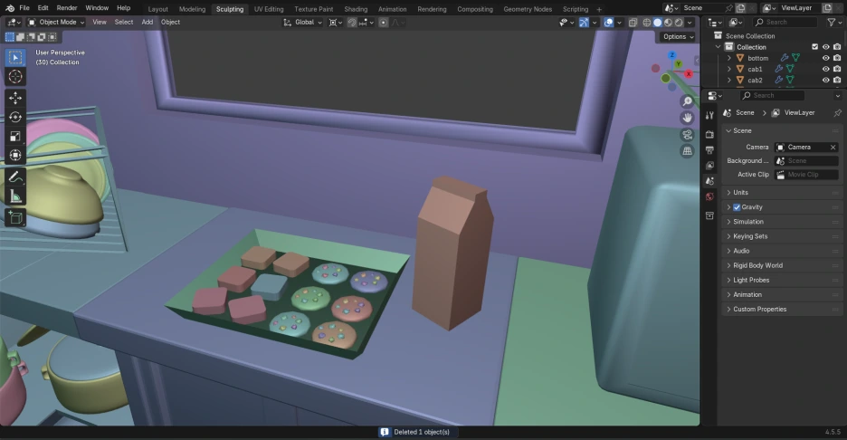Activate the 3D Cursor tool
The height and width of the screenshot is (440, 847).
(x=15, y=77)
